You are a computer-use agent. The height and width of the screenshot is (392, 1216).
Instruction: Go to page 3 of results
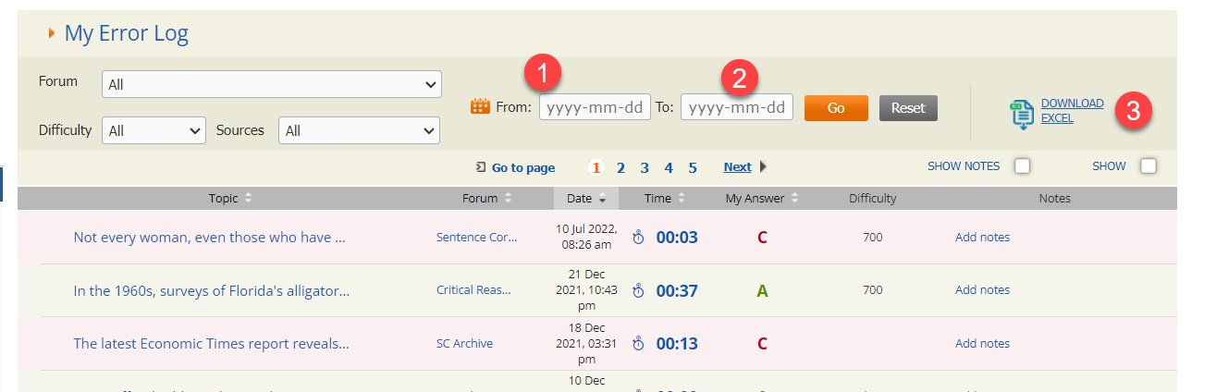pyautogui.click(x=645, y=167)
